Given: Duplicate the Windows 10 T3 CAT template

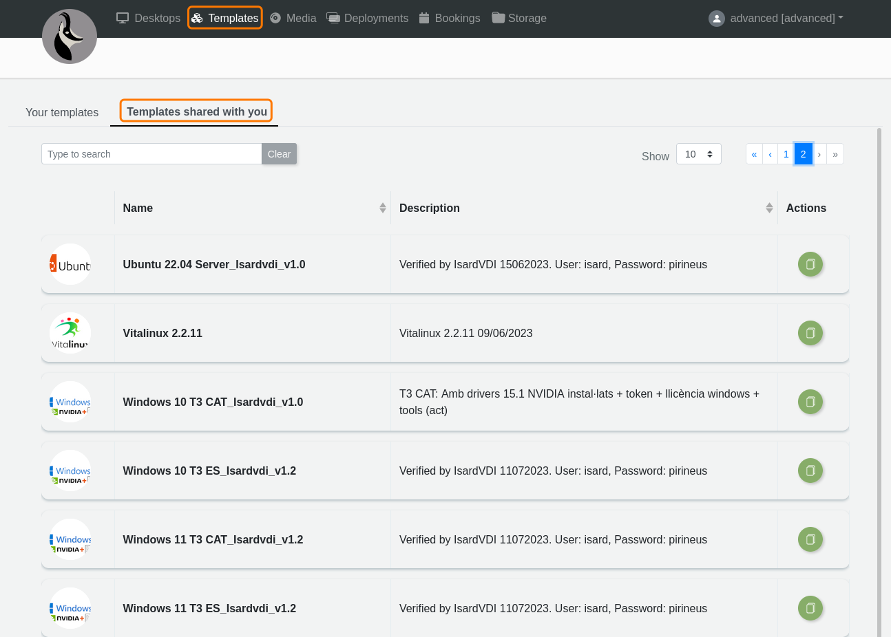Looking at the screenshot, I should 810,402.
